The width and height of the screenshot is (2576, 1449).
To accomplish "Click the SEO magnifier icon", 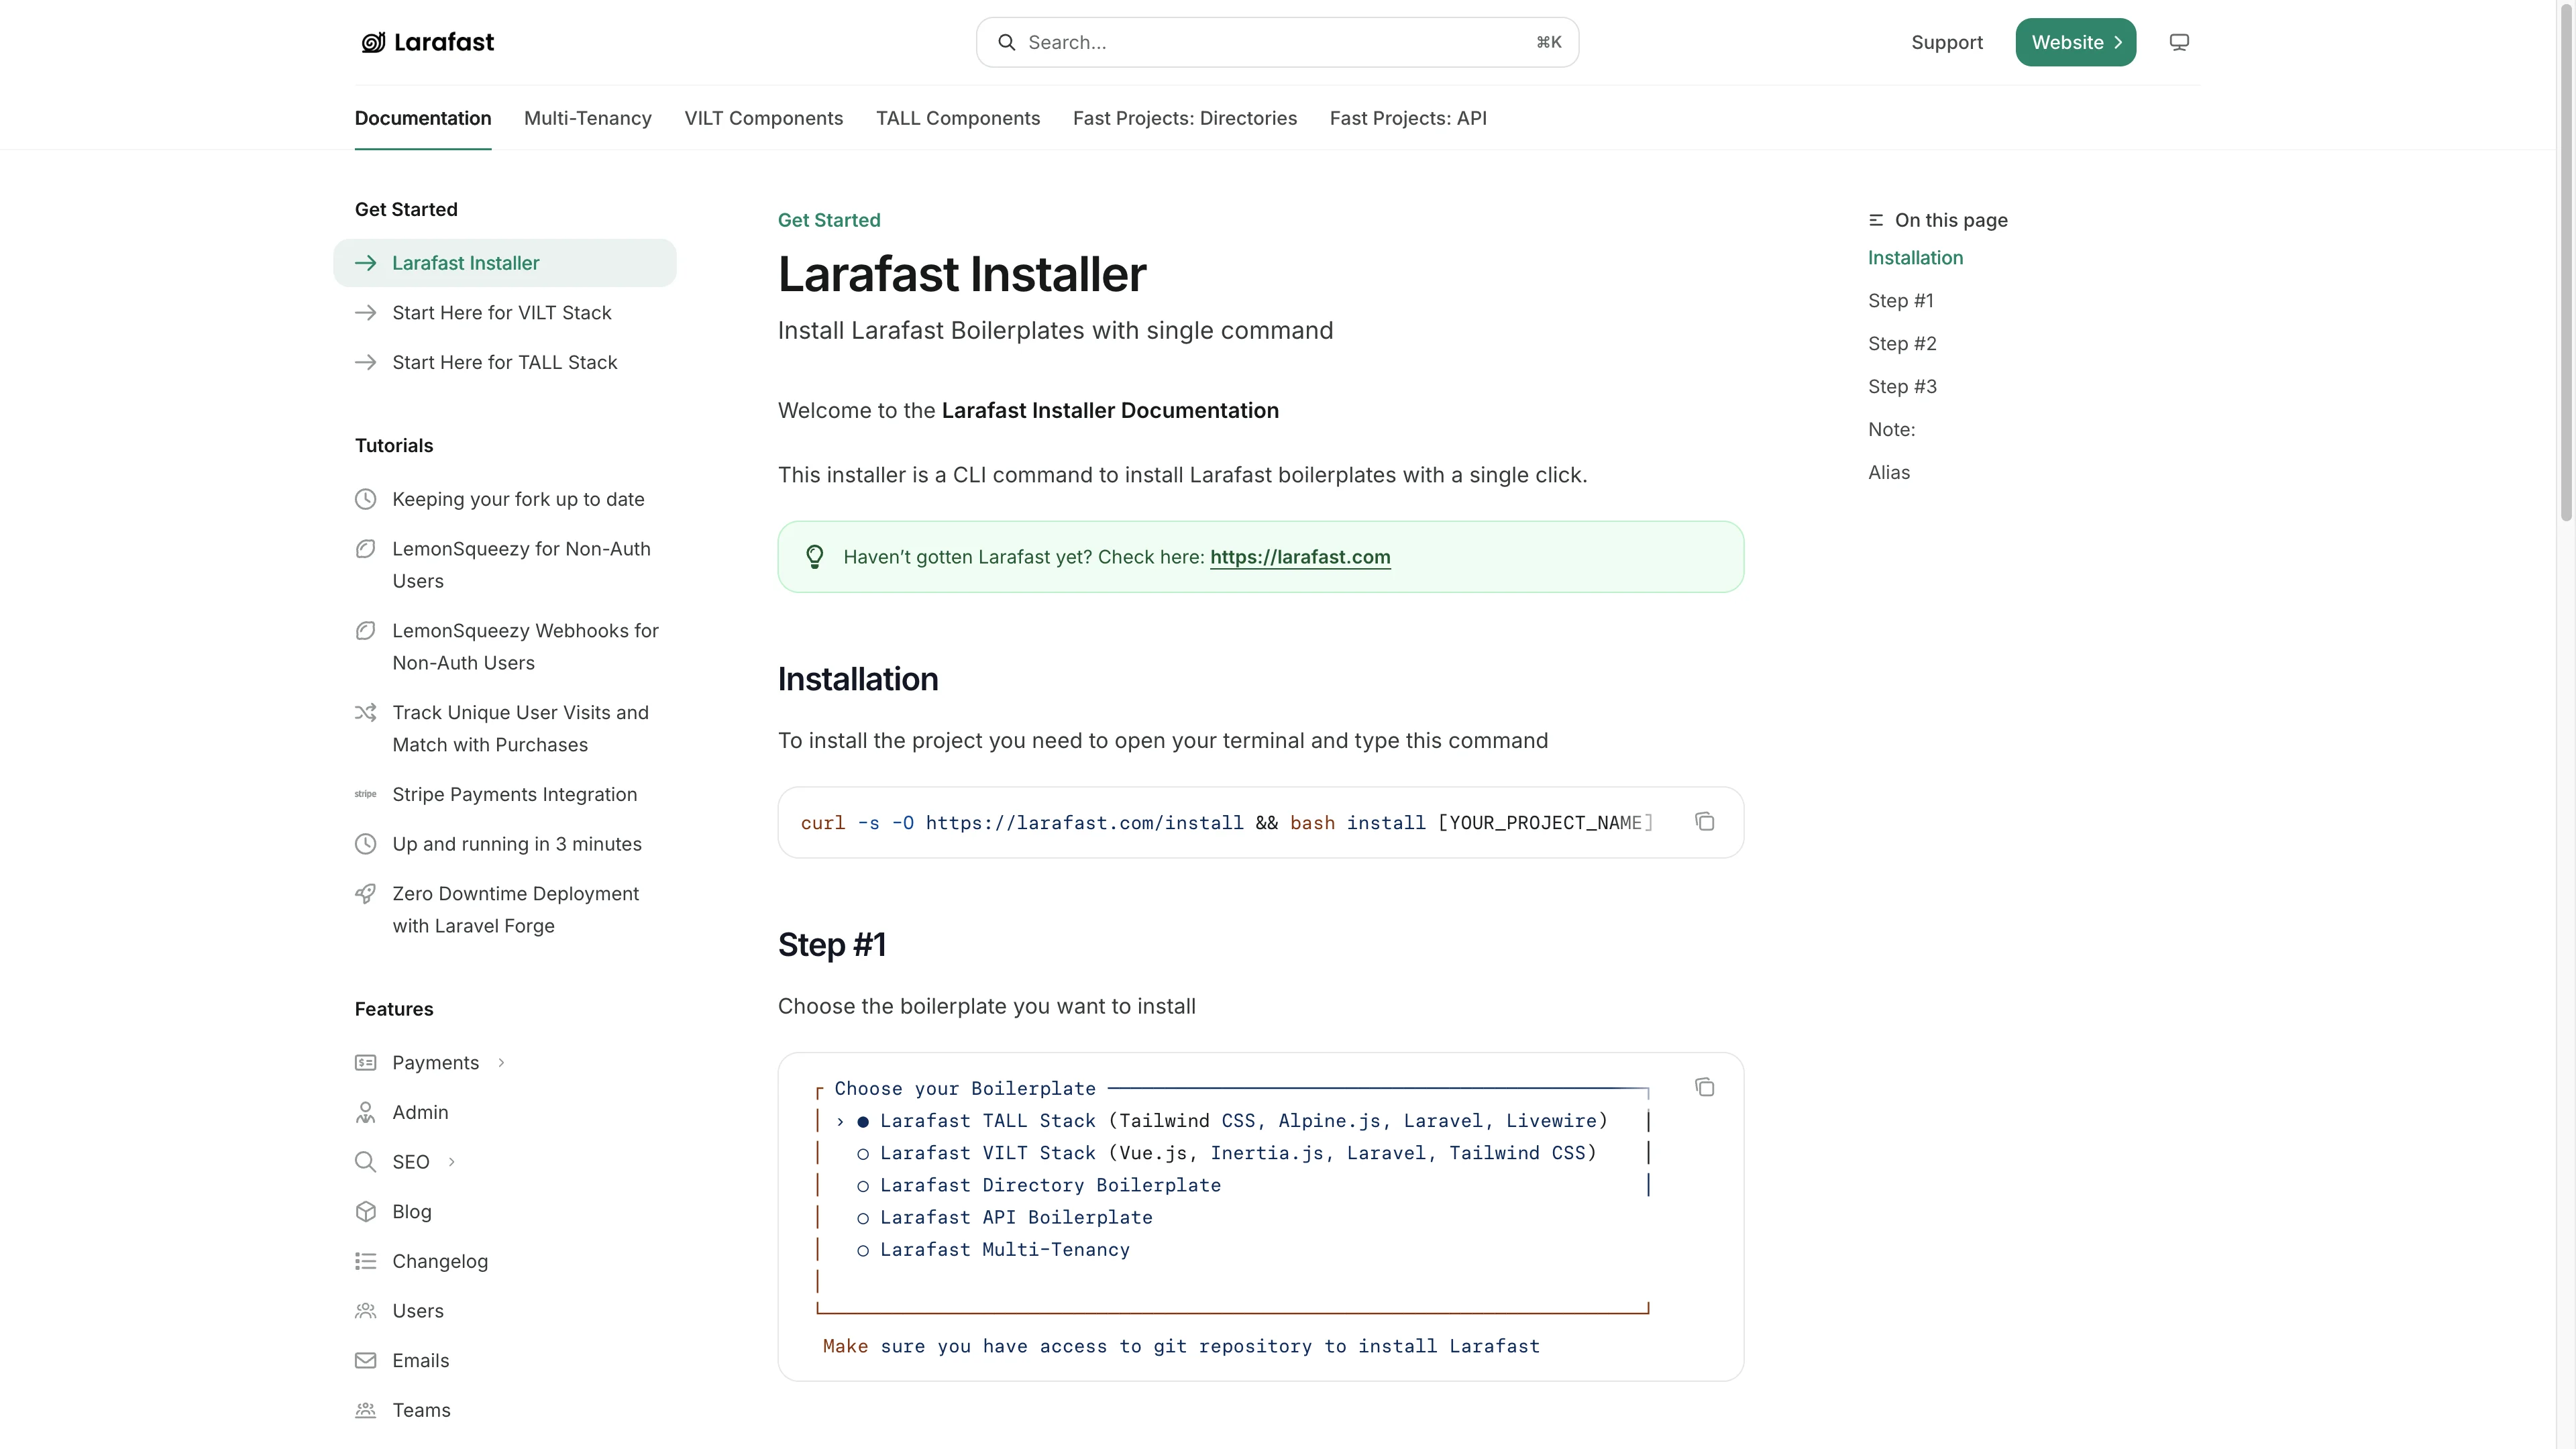I will 366,1161.
